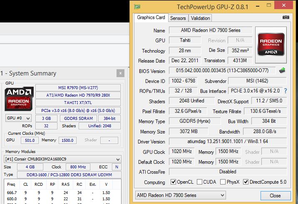
Task: Click the Die Size value 352 mm²
Action: (240, 51)
